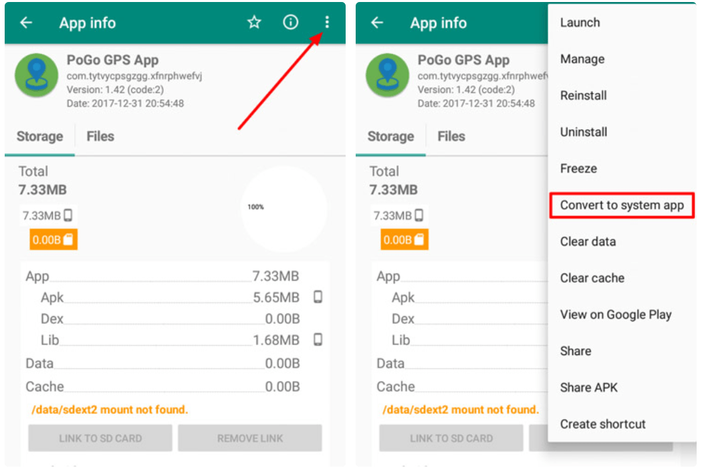Select Clear data menu entry
Screen dimensions: 702x468
click(621, 241)
